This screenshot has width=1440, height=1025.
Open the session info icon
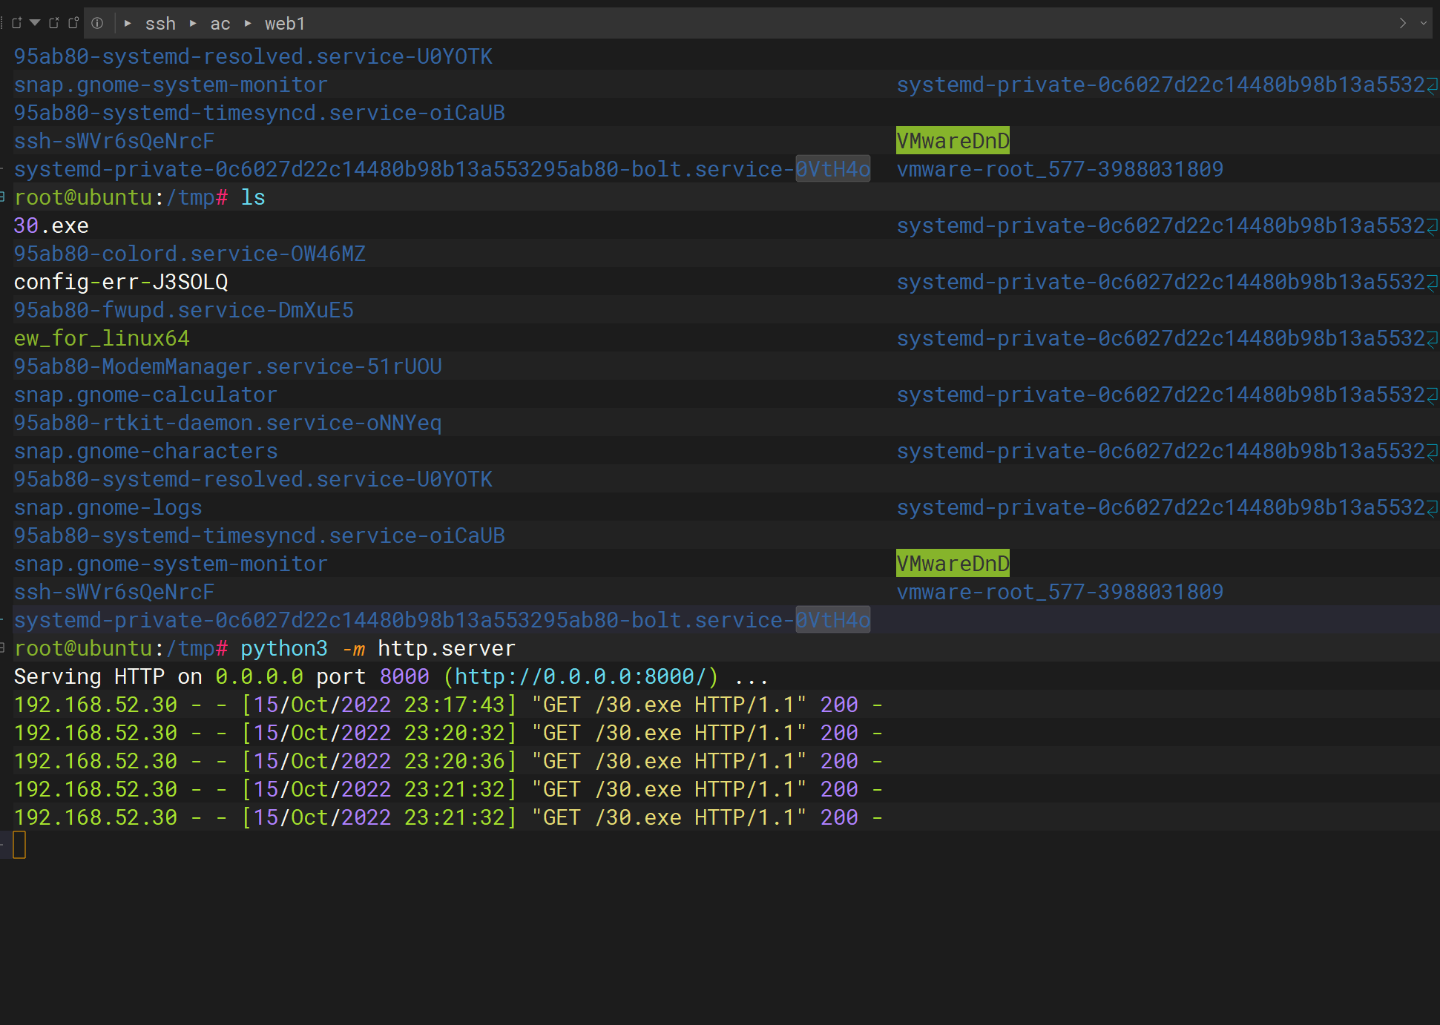(97, 23)
